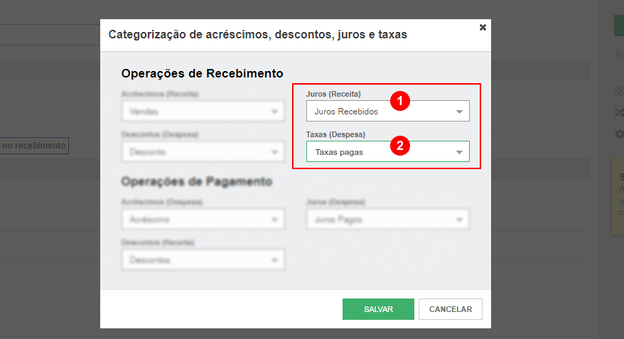The height and width of the screenshot is (339, 624).
Task: Click the 'Taxas (Despesa)' label
Action: point(335,134)
